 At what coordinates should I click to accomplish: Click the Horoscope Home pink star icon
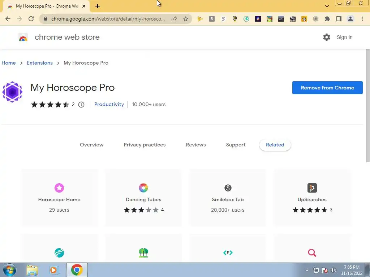pos(59,188)
